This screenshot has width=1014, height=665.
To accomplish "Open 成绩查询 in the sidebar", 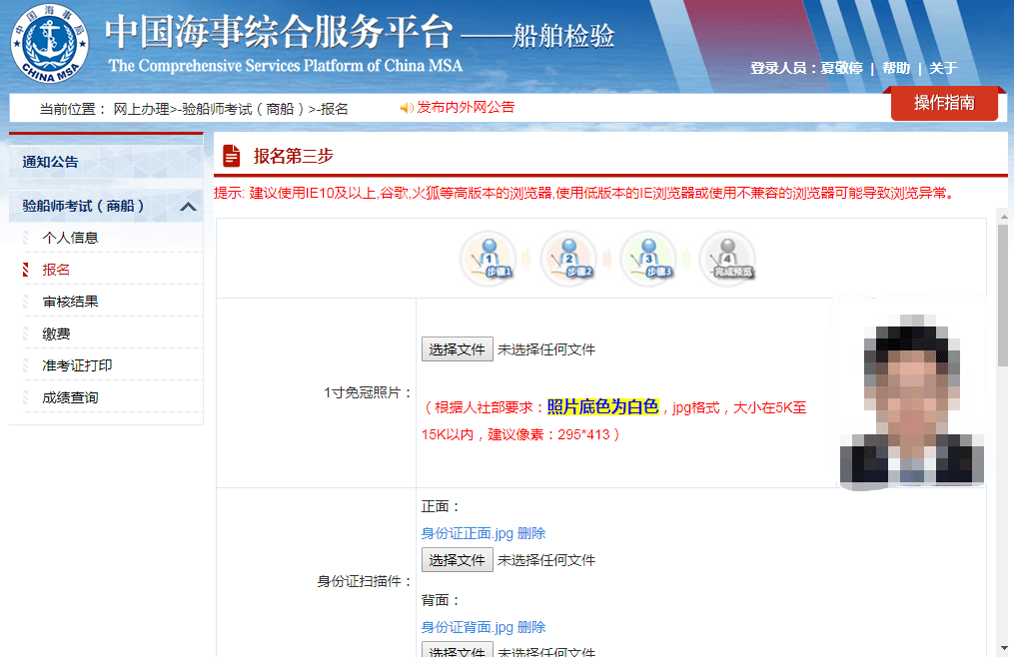I will tap(70, 397).
